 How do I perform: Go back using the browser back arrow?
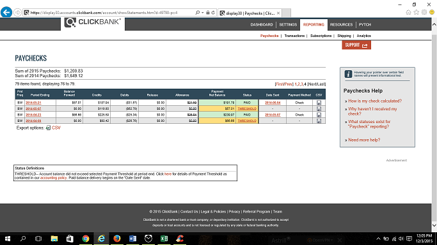click(6, 13)
